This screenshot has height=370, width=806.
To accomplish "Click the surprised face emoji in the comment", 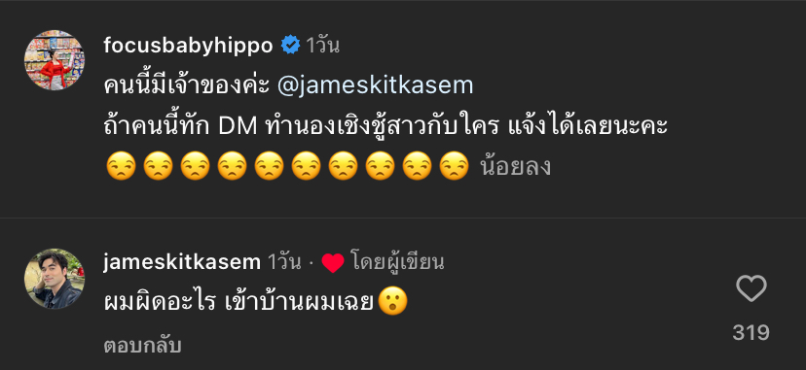I will [x=392, y=301].
